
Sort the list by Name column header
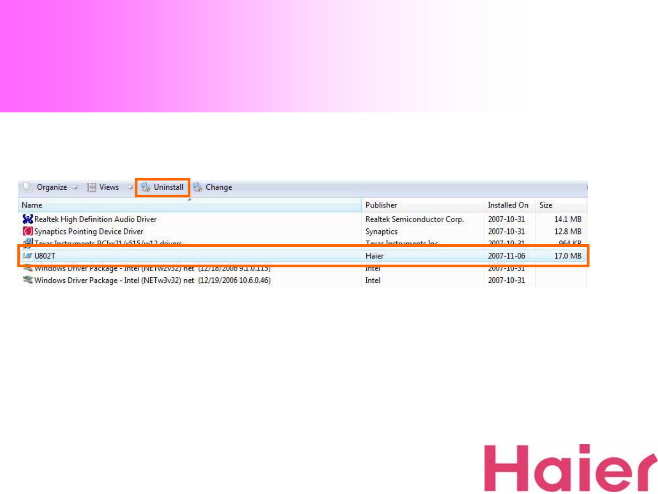click(x=190, y=205)
